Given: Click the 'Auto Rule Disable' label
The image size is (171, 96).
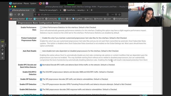Looking at the screenshot, I should (x=30, y=51).
